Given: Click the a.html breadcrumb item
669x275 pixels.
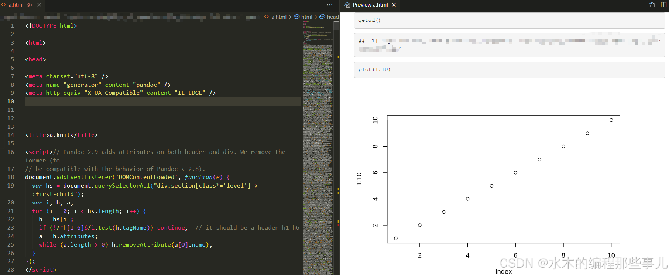Looking at the screenshot, I should [279, 17].
